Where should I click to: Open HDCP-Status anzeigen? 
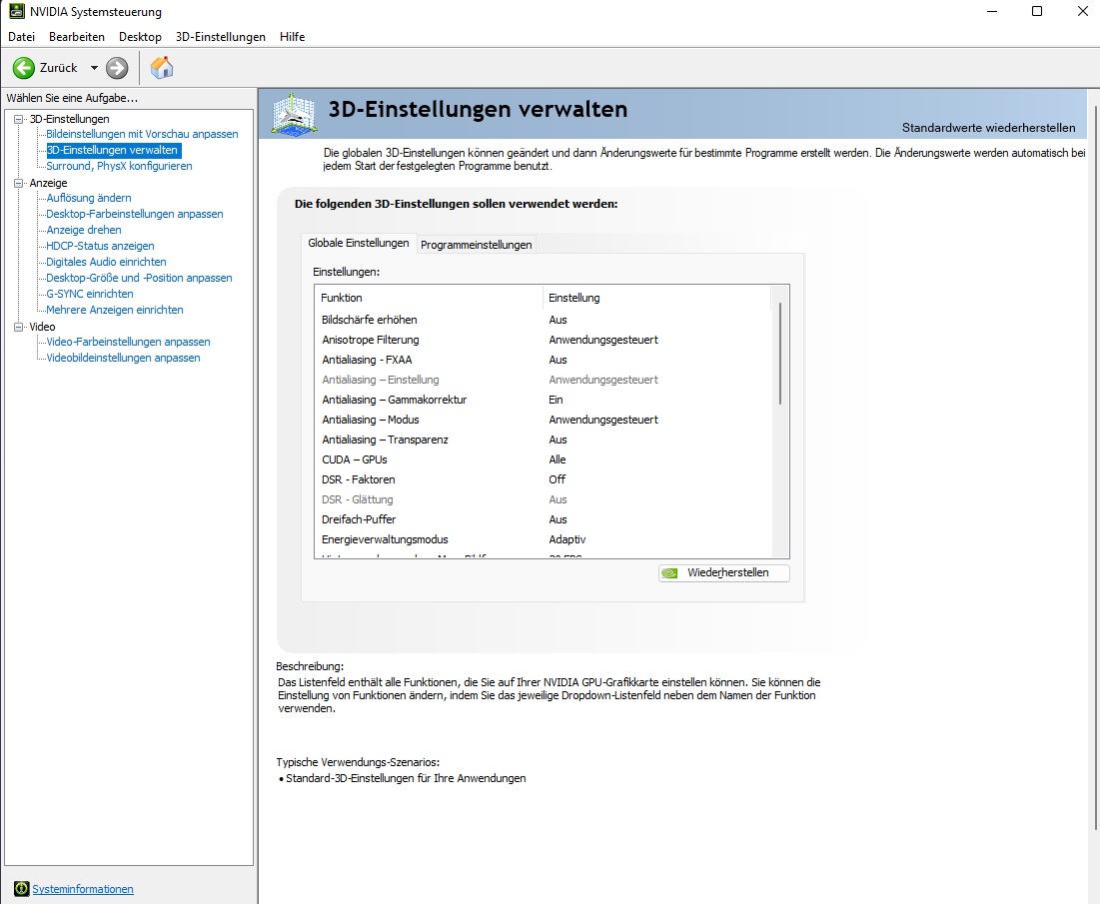100,246
